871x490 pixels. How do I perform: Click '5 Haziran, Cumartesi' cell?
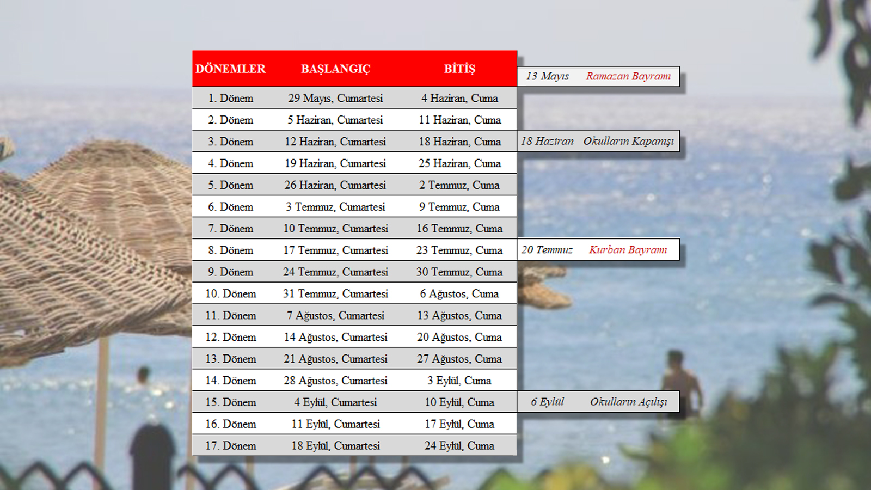tap(335, 120)
